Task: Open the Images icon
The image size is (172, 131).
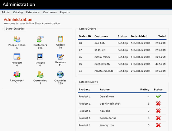Action: point(40,57)
